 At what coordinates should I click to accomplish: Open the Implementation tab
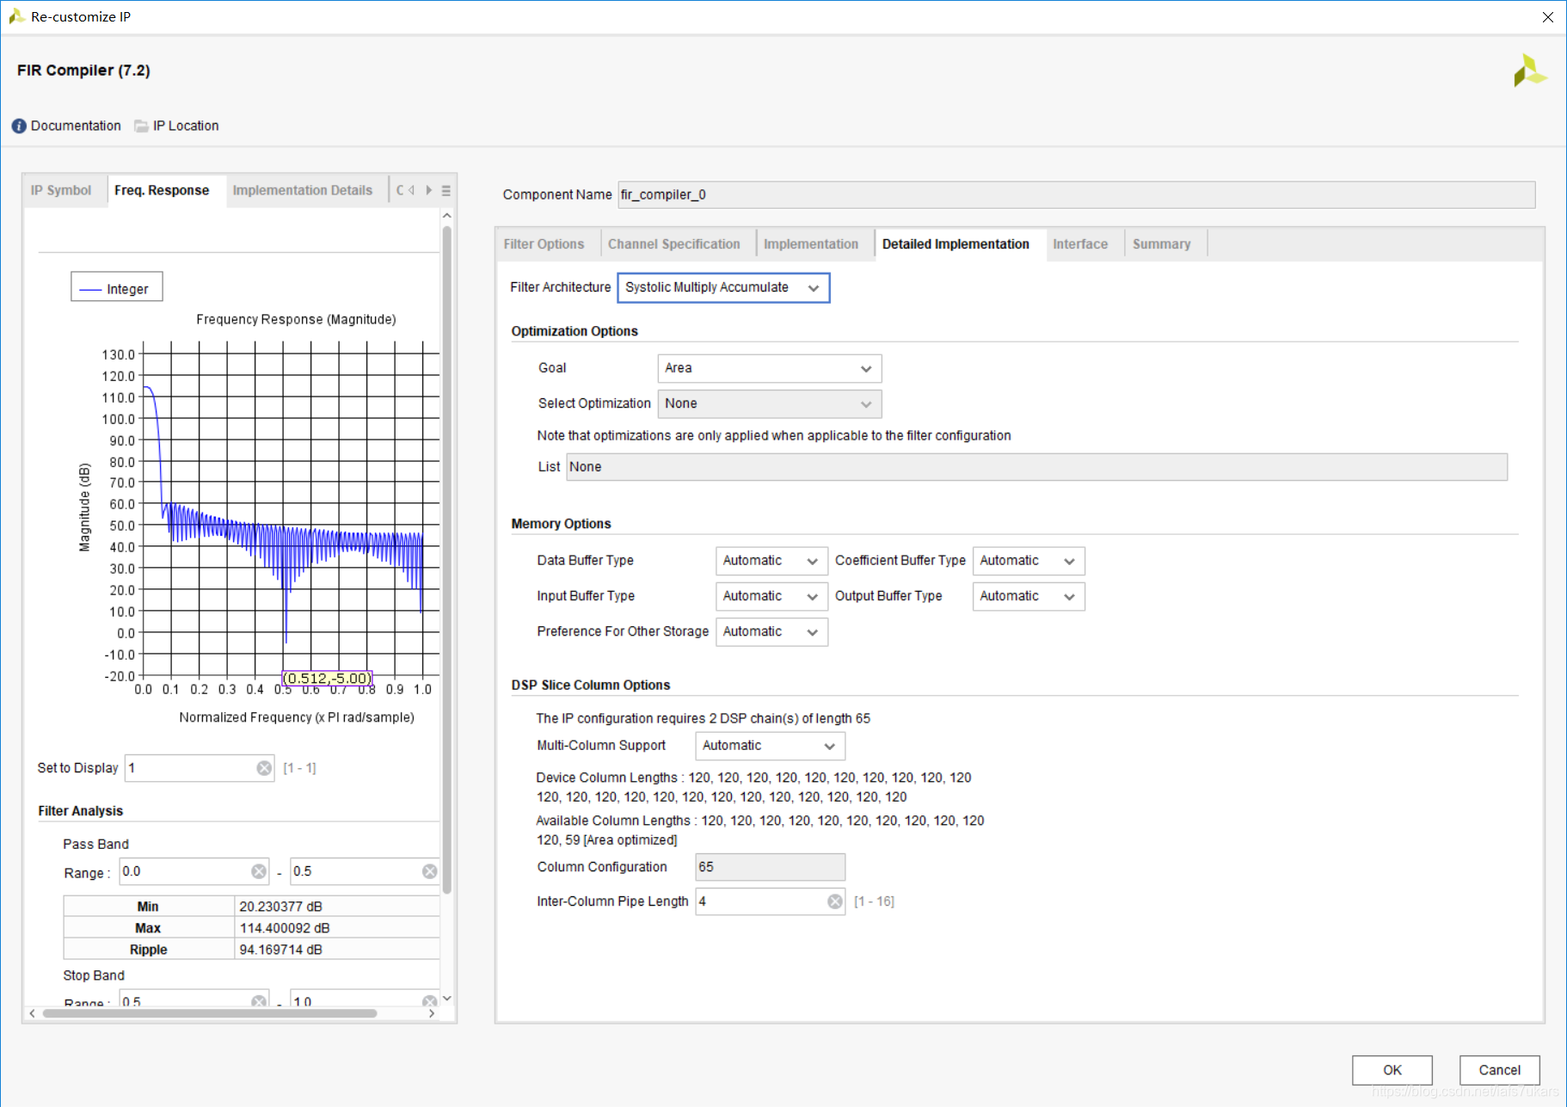point(811,244)
